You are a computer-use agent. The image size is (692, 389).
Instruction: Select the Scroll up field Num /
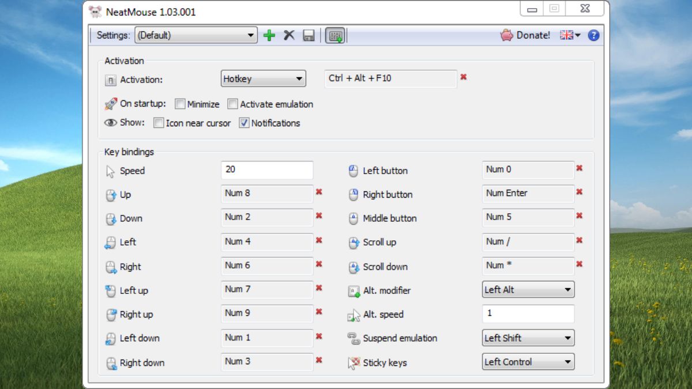(528, 242)
